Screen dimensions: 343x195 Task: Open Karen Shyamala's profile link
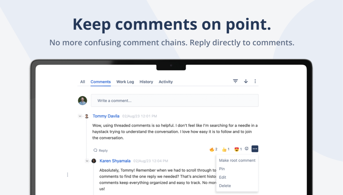(x=115, y=161)
